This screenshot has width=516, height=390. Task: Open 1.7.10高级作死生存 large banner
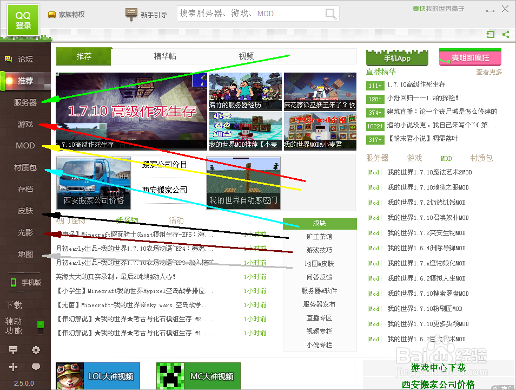pyautogui.click(x=131, y=112)
